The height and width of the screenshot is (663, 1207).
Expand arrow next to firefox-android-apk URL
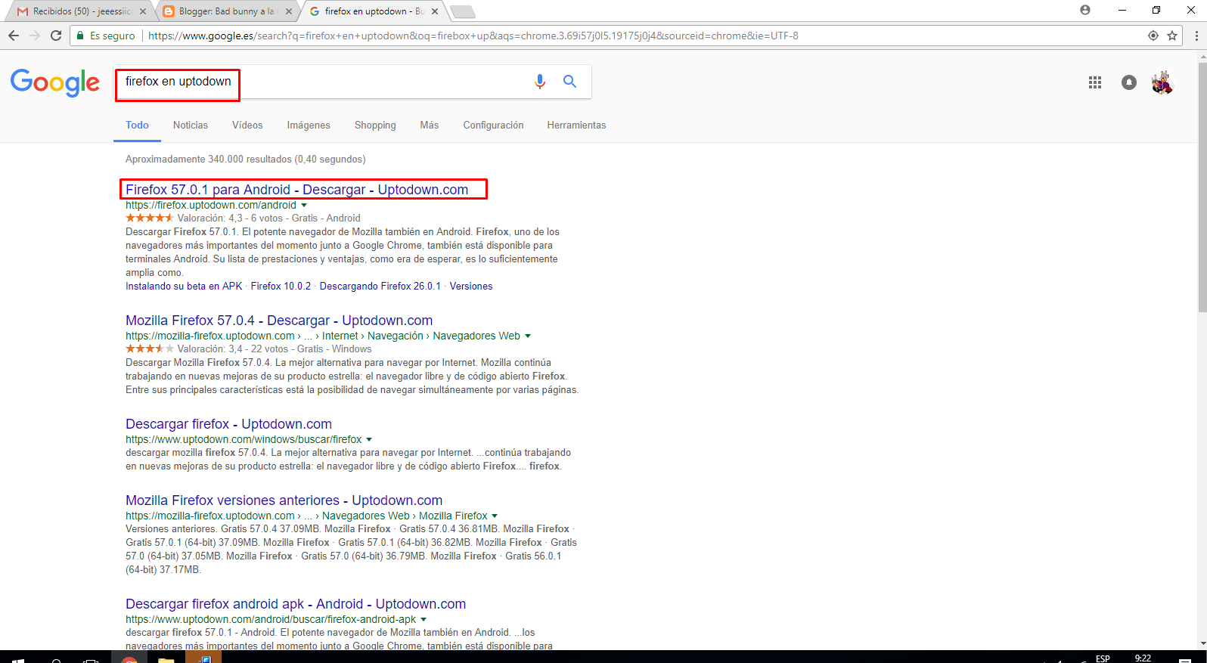(424, 620)
